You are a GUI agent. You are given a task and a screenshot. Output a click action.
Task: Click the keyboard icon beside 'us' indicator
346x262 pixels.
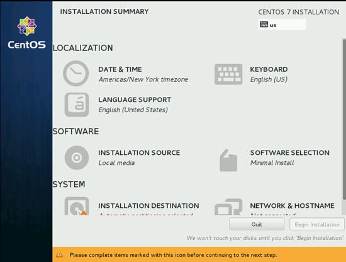click(x=264, y=25)
